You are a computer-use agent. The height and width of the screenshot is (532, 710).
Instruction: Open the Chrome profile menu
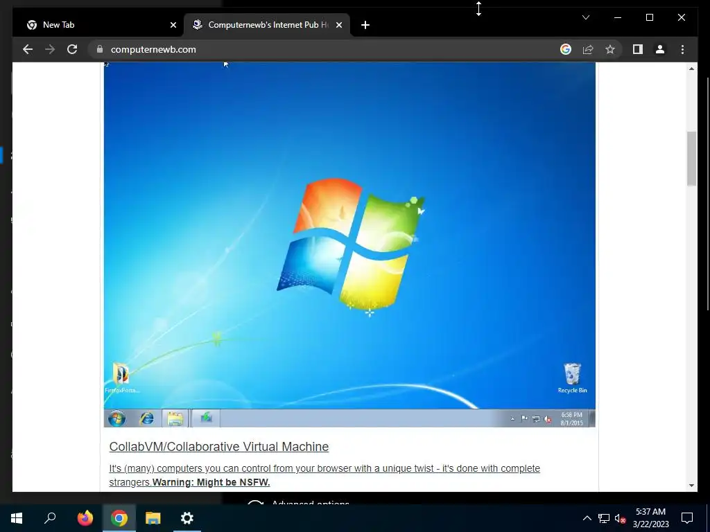[x=660, y=49]
